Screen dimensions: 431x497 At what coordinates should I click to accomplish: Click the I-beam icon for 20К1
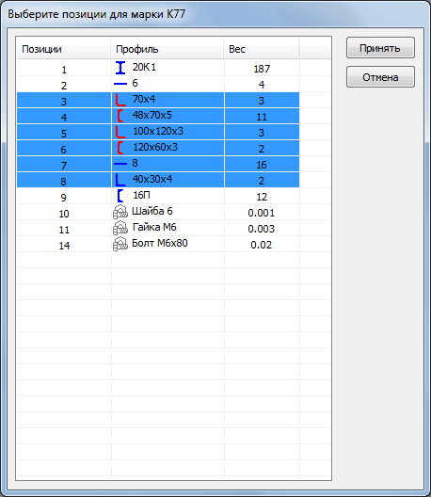click(120, 68)
